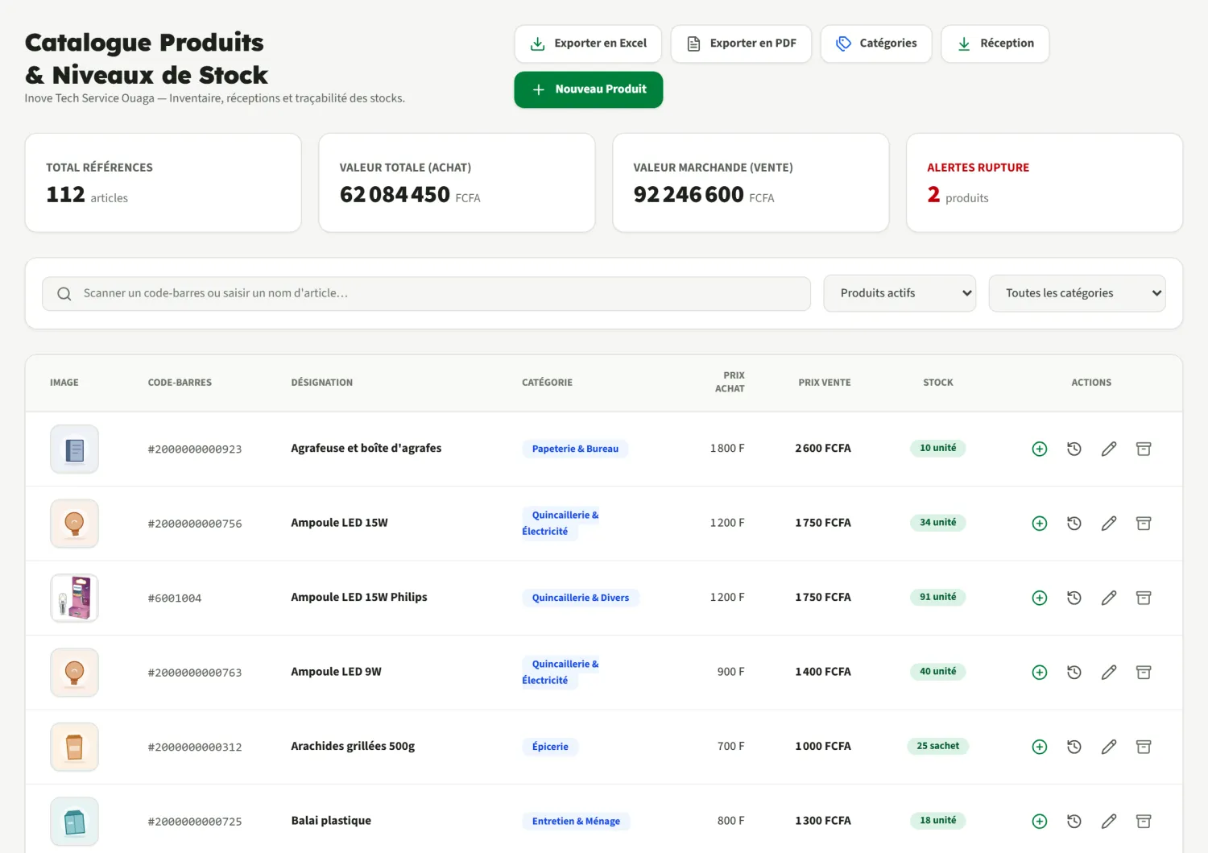View history for Balai plastique
The image size is (1208, 853).
(x=1074, y=821)
